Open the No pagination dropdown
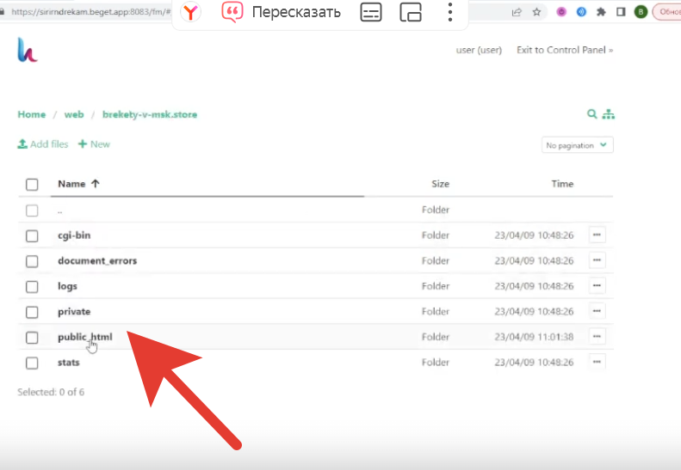This screenshot has height=470, width=681. click(x=578, y=145)
